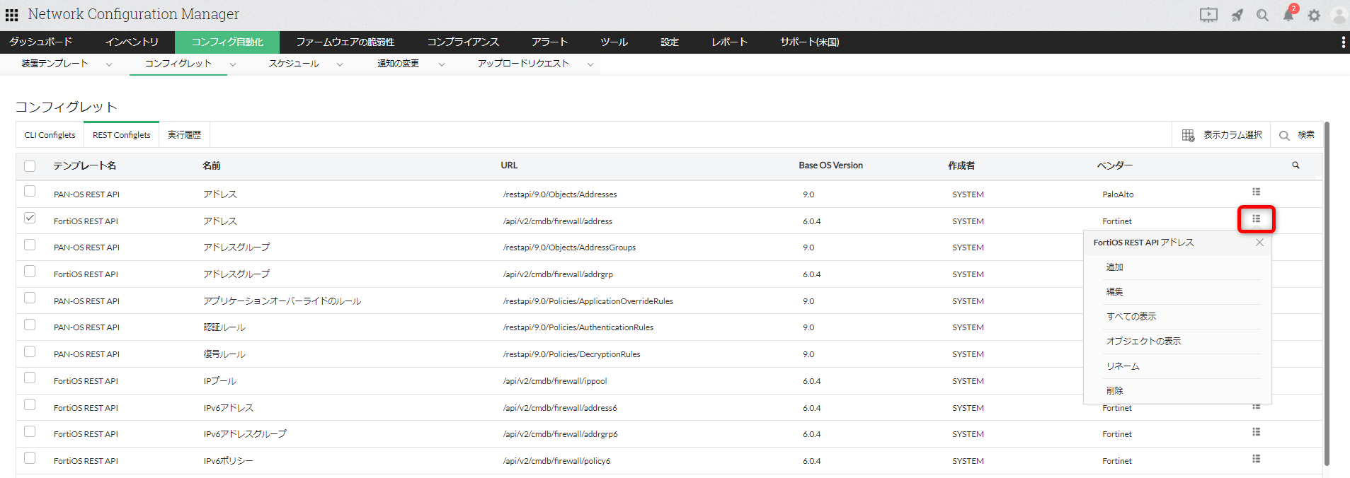The image size is (1350, 478).
Task: Toggle the select-all checkbox in table header
Action: click(x=30, y=166)
